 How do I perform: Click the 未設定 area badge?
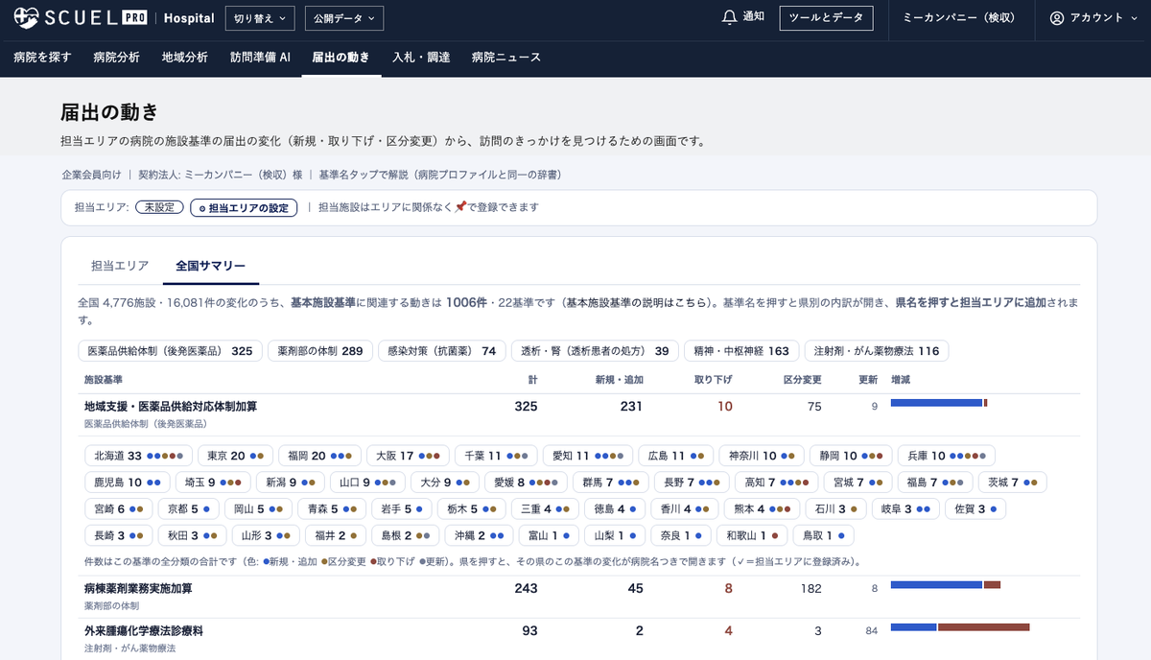click(159, 207)
